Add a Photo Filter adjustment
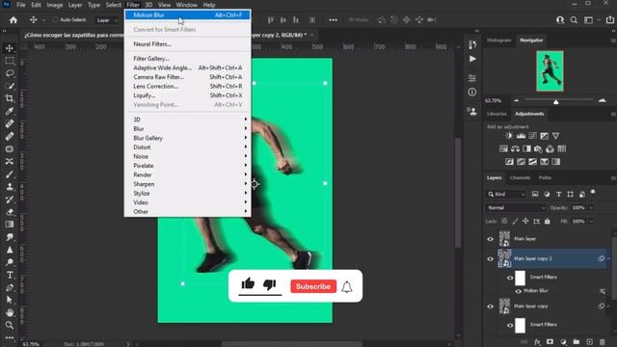 point(538,148)
